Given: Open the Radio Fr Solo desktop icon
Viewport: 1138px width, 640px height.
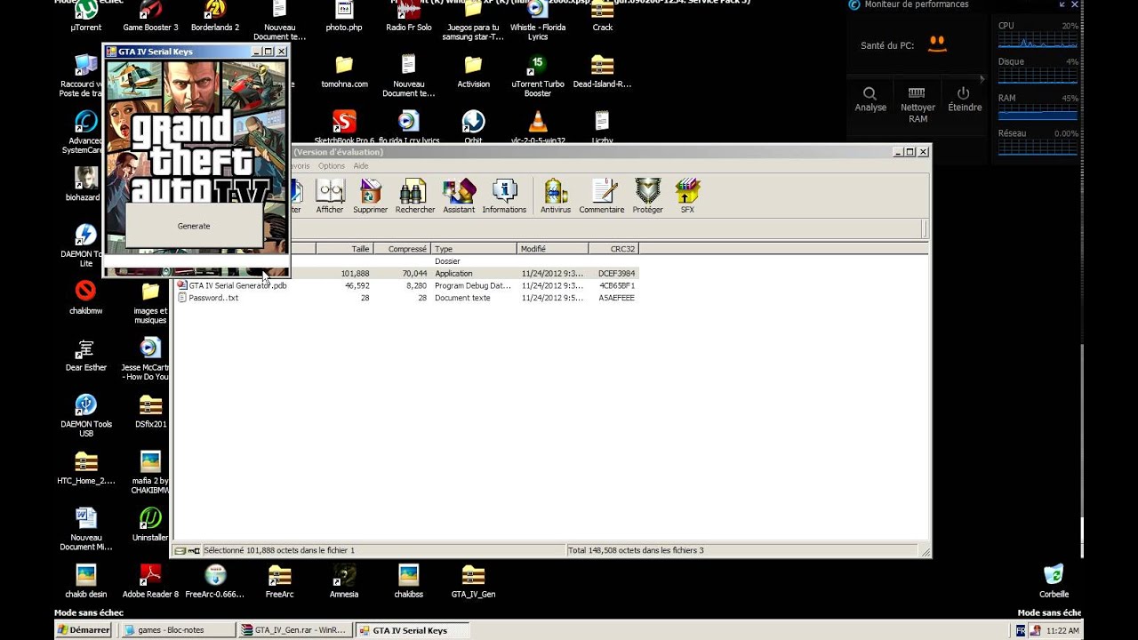Looking at the screenshot, I should click(x=409, y=16).
